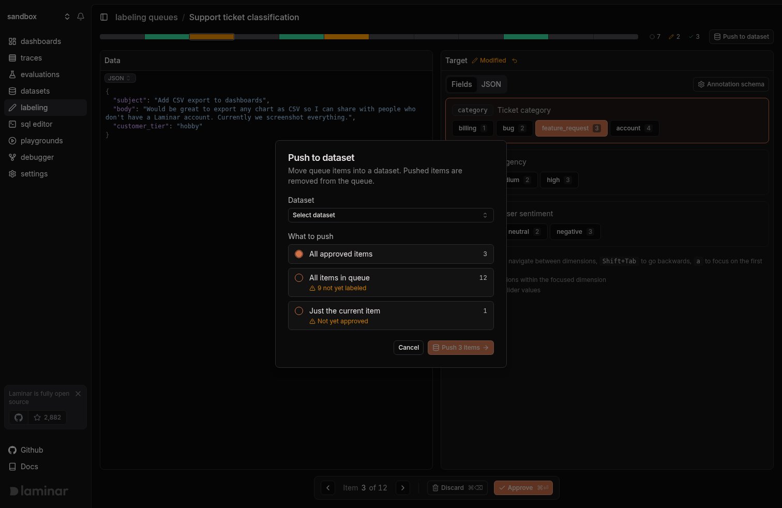The width and height of the screenshot is (782, 508).
Task: Open the Docs link in sidebar
Action: click(24, 467)
